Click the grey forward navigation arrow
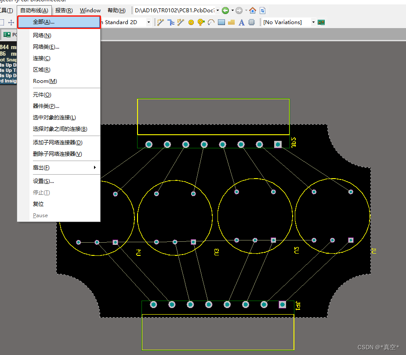This screenshot has width=406, height=355. [239, 11]
